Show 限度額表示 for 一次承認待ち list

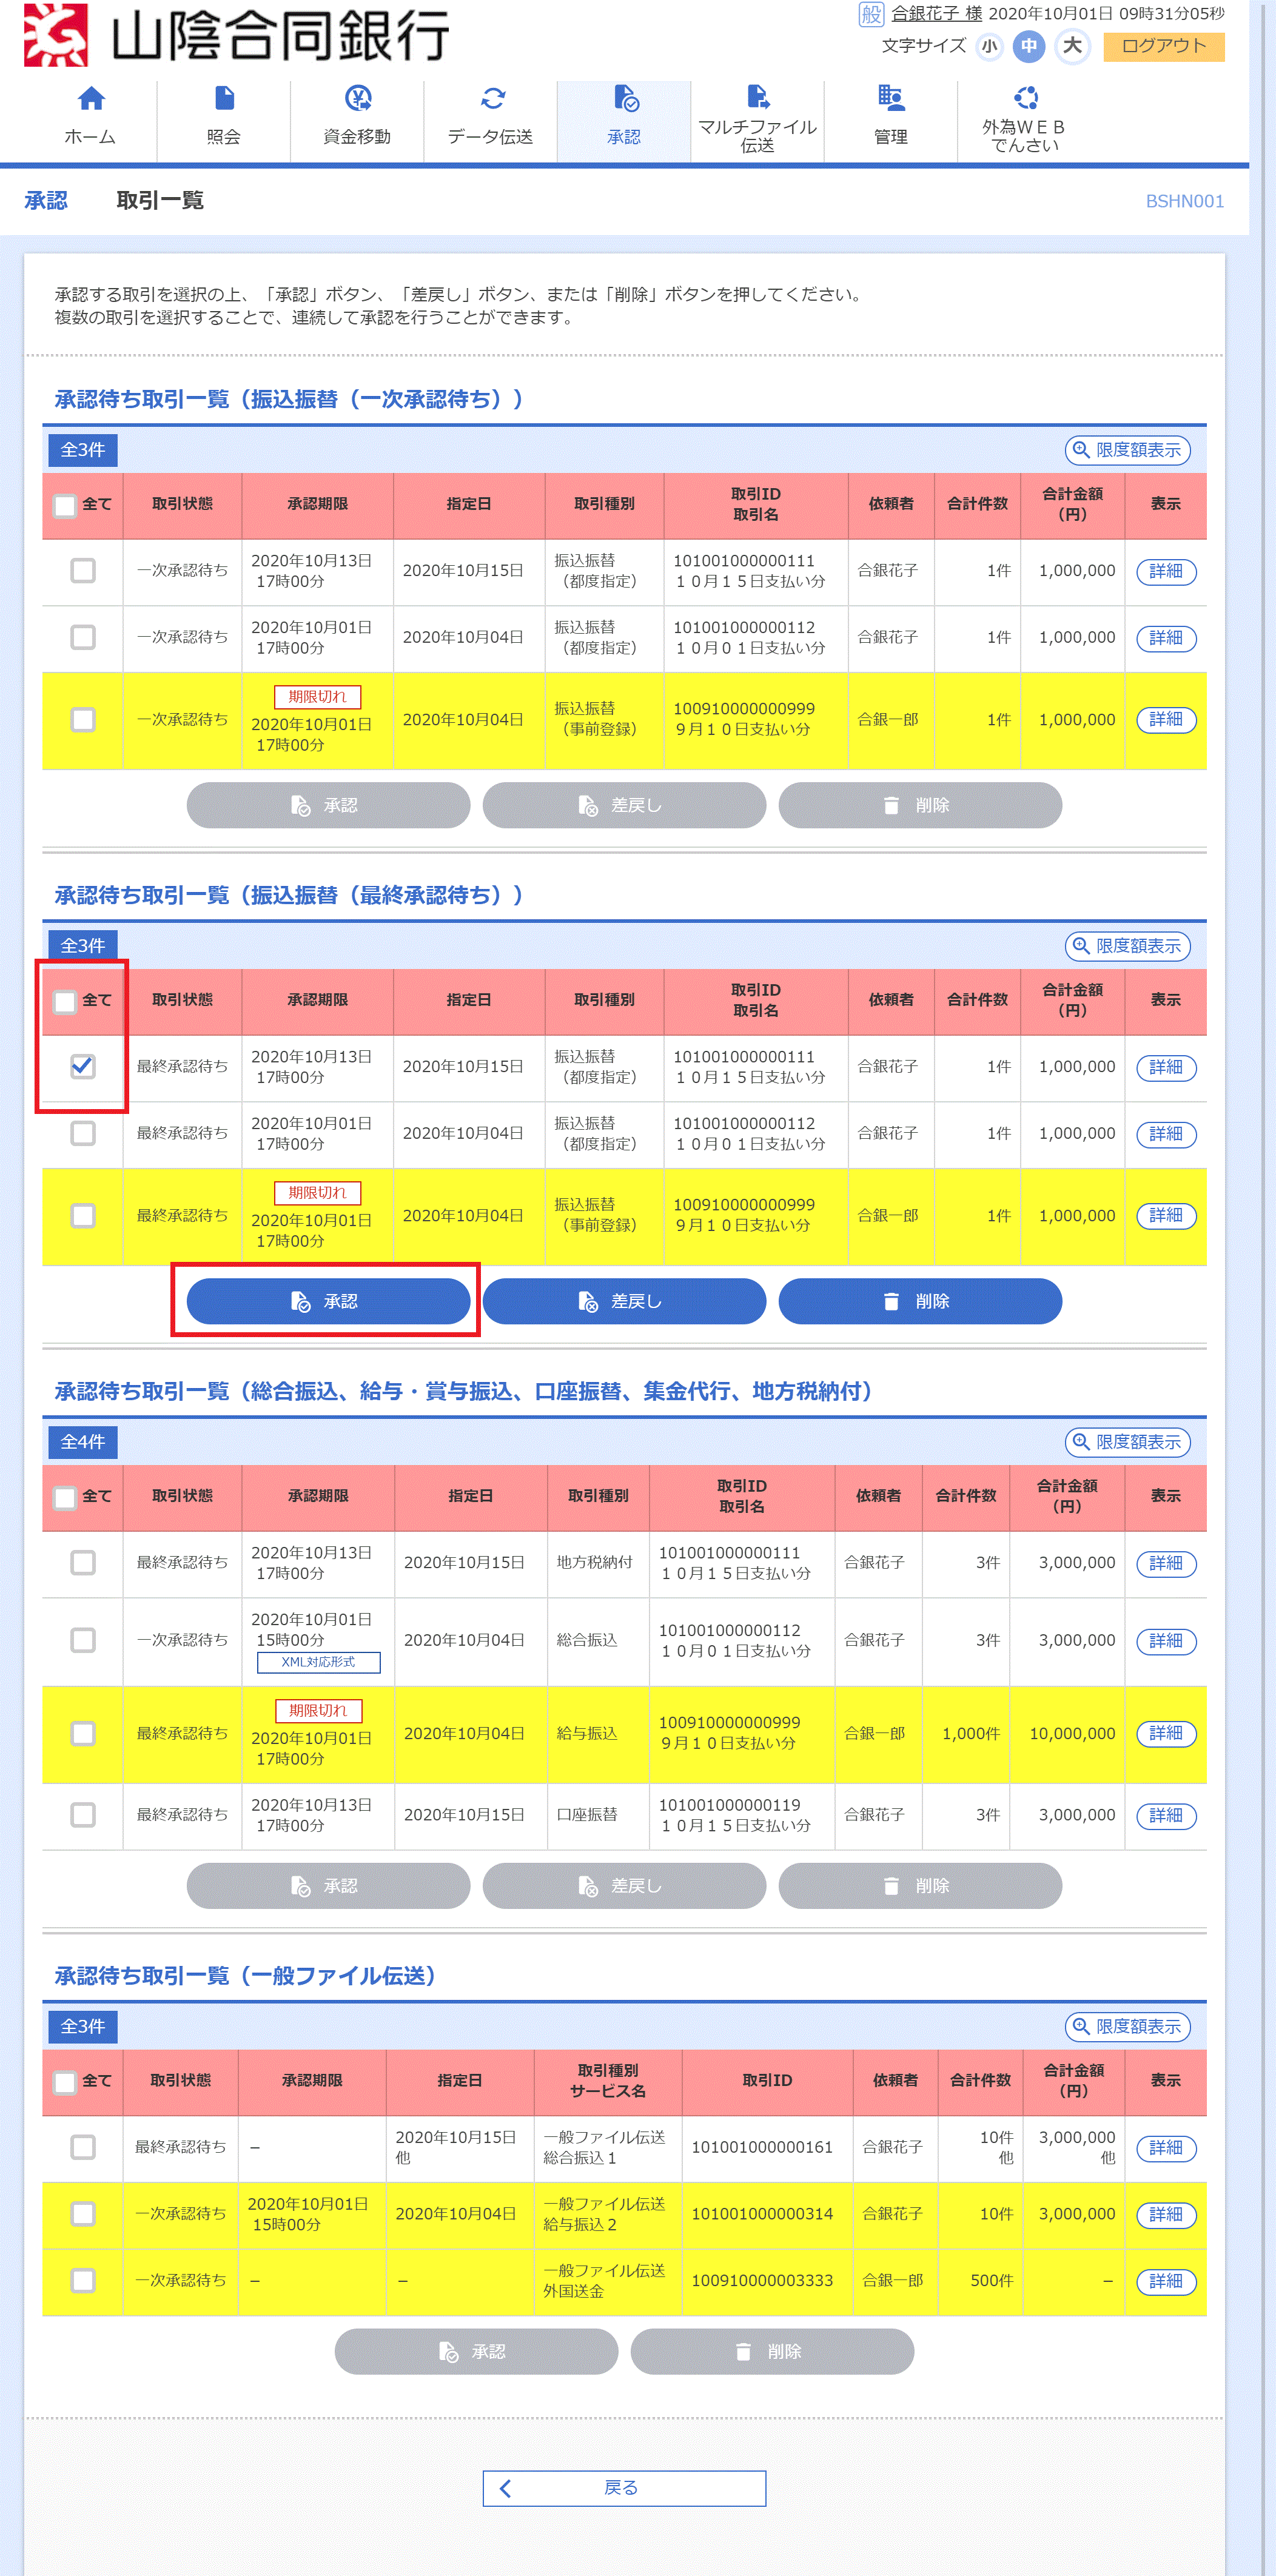(1127, 450)
